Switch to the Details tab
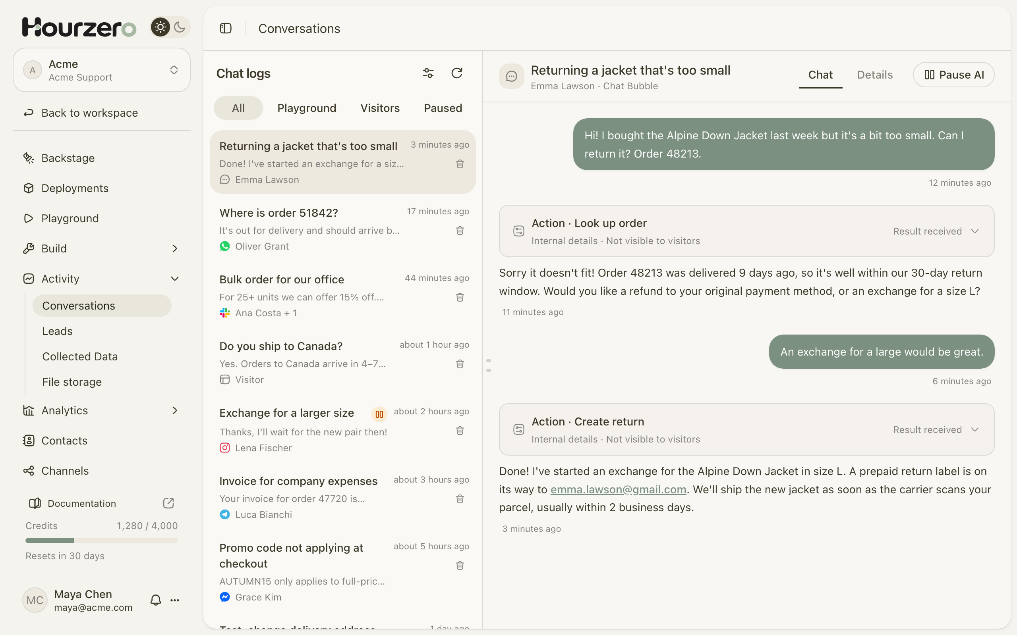The image size is (1017, 635). click(874, 75)
